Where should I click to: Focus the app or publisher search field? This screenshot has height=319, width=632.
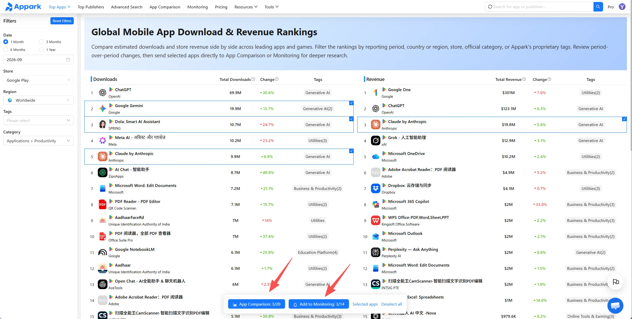pos(539,7)
